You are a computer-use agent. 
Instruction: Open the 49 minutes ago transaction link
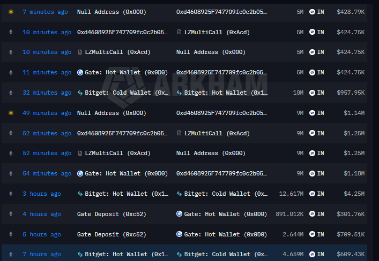click(47, 113)
